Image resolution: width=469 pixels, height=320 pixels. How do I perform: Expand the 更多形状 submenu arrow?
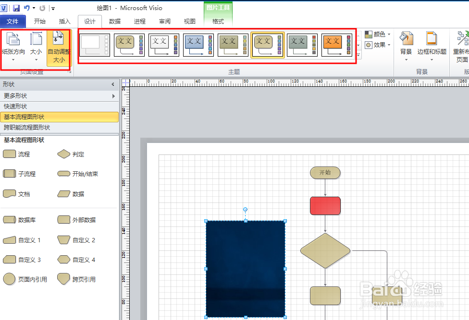click(114, 96)
